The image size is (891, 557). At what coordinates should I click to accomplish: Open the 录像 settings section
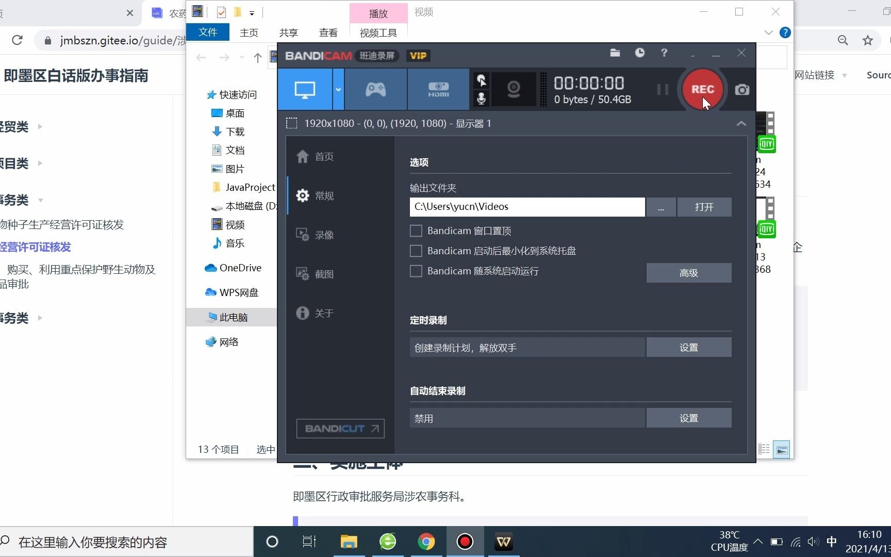tap(315, 235)
